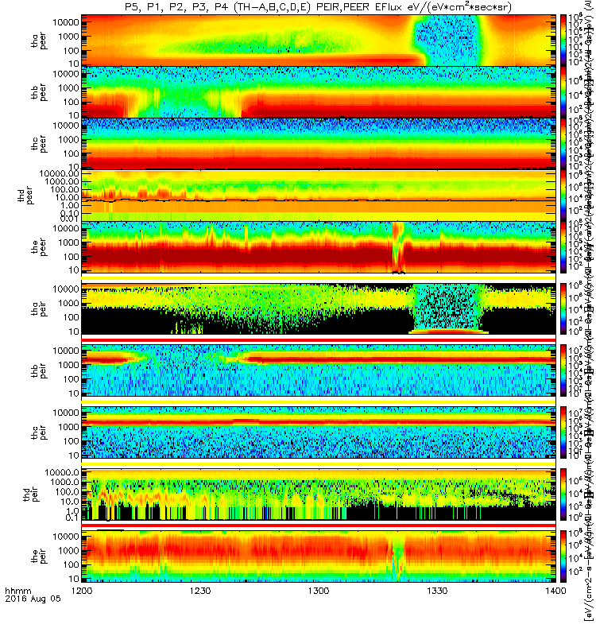Click inside the tha peir spectrogram panel
596x636 pixels.
(319, 309)
